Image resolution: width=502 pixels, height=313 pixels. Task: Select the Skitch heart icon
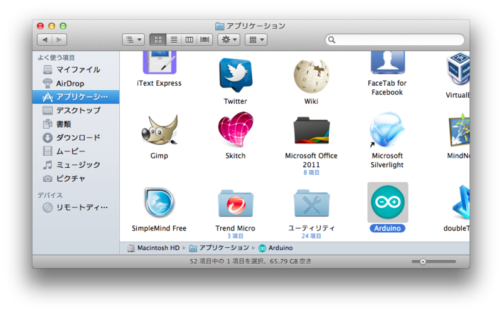236,130
